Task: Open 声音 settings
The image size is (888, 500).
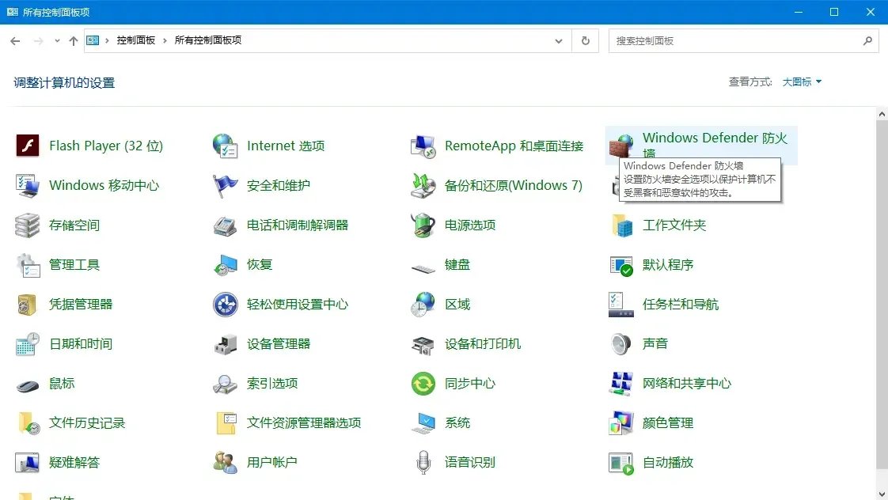Action: tap(657, 343)
